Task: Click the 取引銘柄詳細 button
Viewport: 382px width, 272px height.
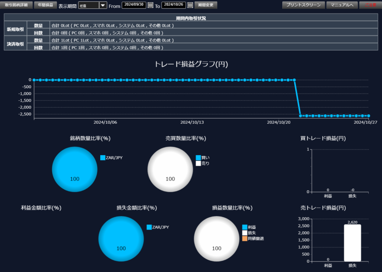Action: 16,5
